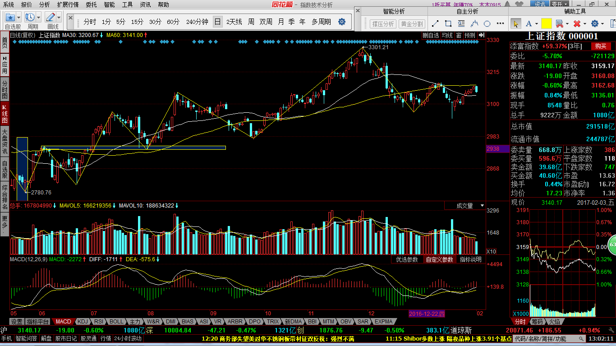Click the 3301.21 peak price label

(378, 47)
